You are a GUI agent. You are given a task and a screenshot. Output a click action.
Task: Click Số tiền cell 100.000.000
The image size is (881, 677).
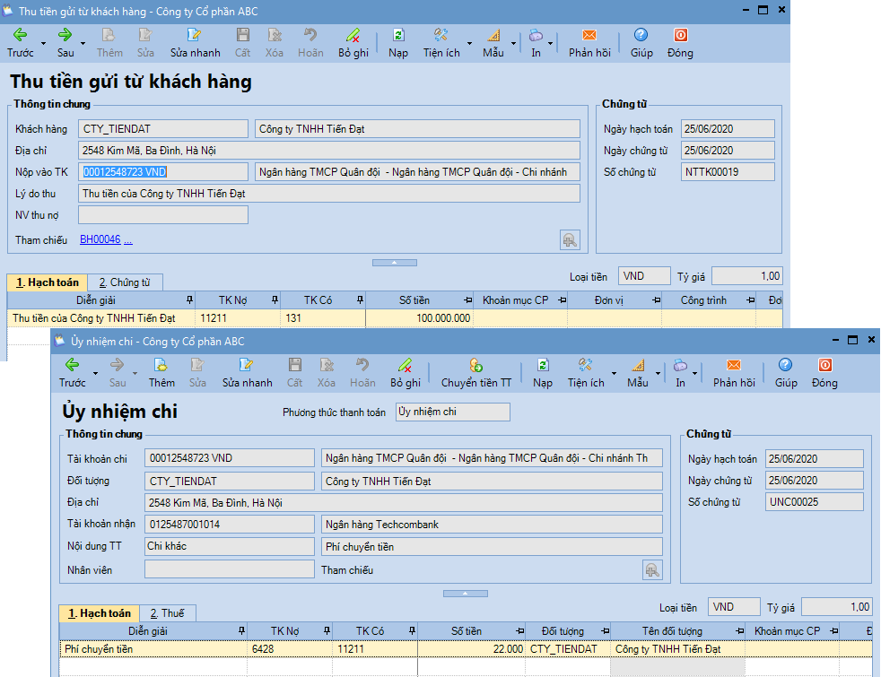tap(419, 318)
